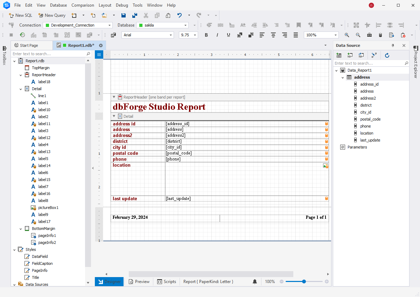The image size is (420, 297).
Task: Select pictureBox1 in the report tree
Action: pos(48,208)
